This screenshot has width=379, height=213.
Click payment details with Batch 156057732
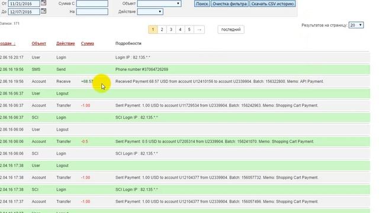click(x=217, y=177)
